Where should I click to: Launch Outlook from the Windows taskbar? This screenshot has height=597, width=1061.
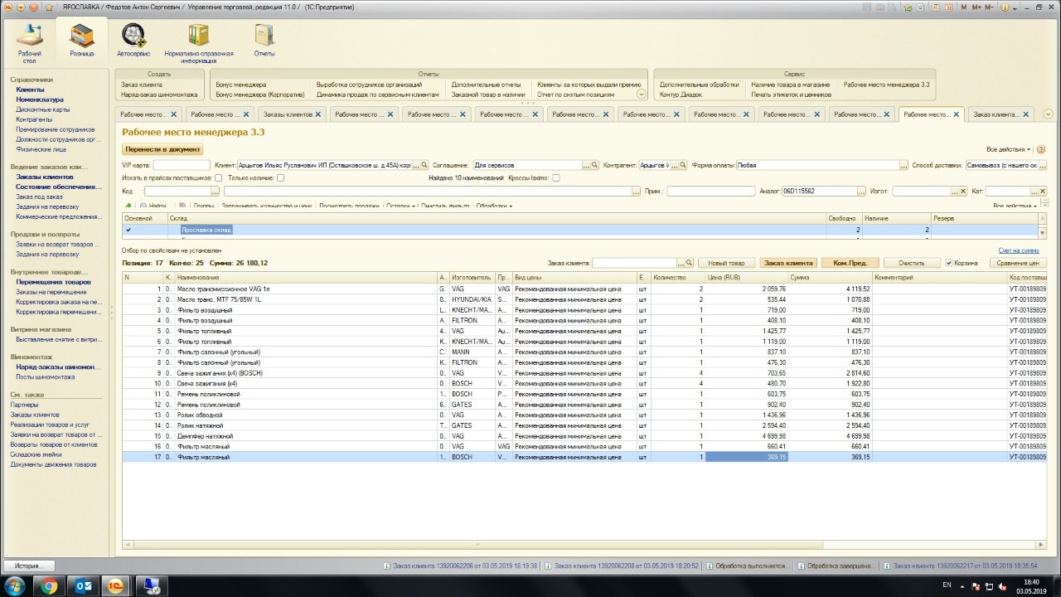[84, 585]
